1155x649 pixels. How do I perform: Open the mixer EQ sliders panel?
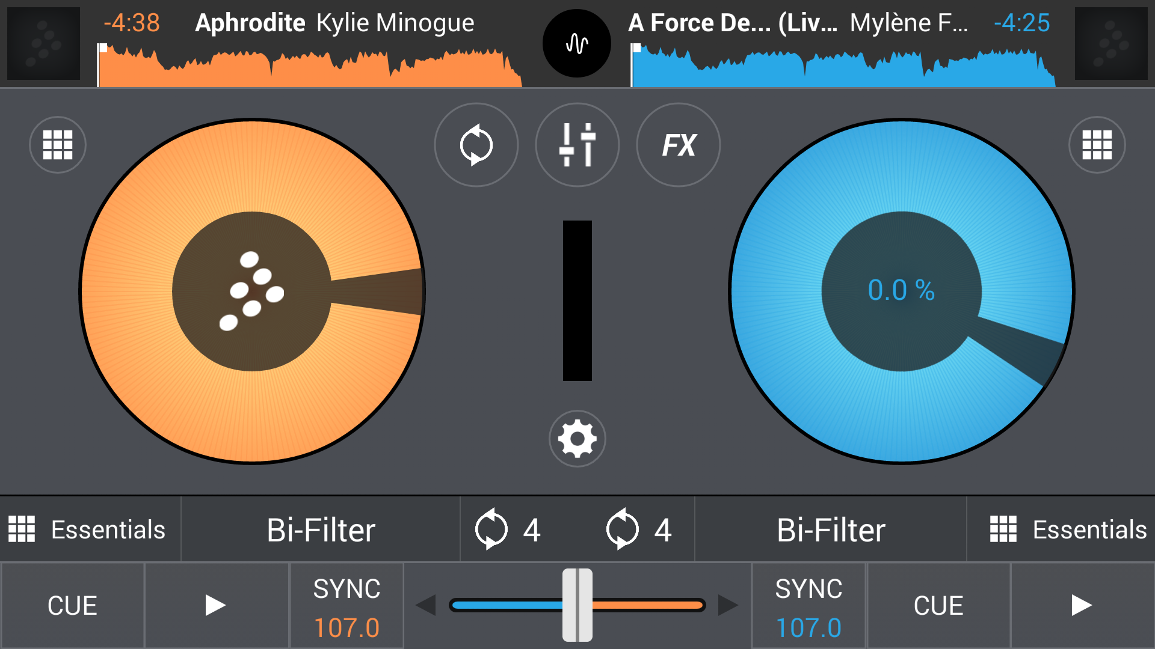click(x=577, y=145)
